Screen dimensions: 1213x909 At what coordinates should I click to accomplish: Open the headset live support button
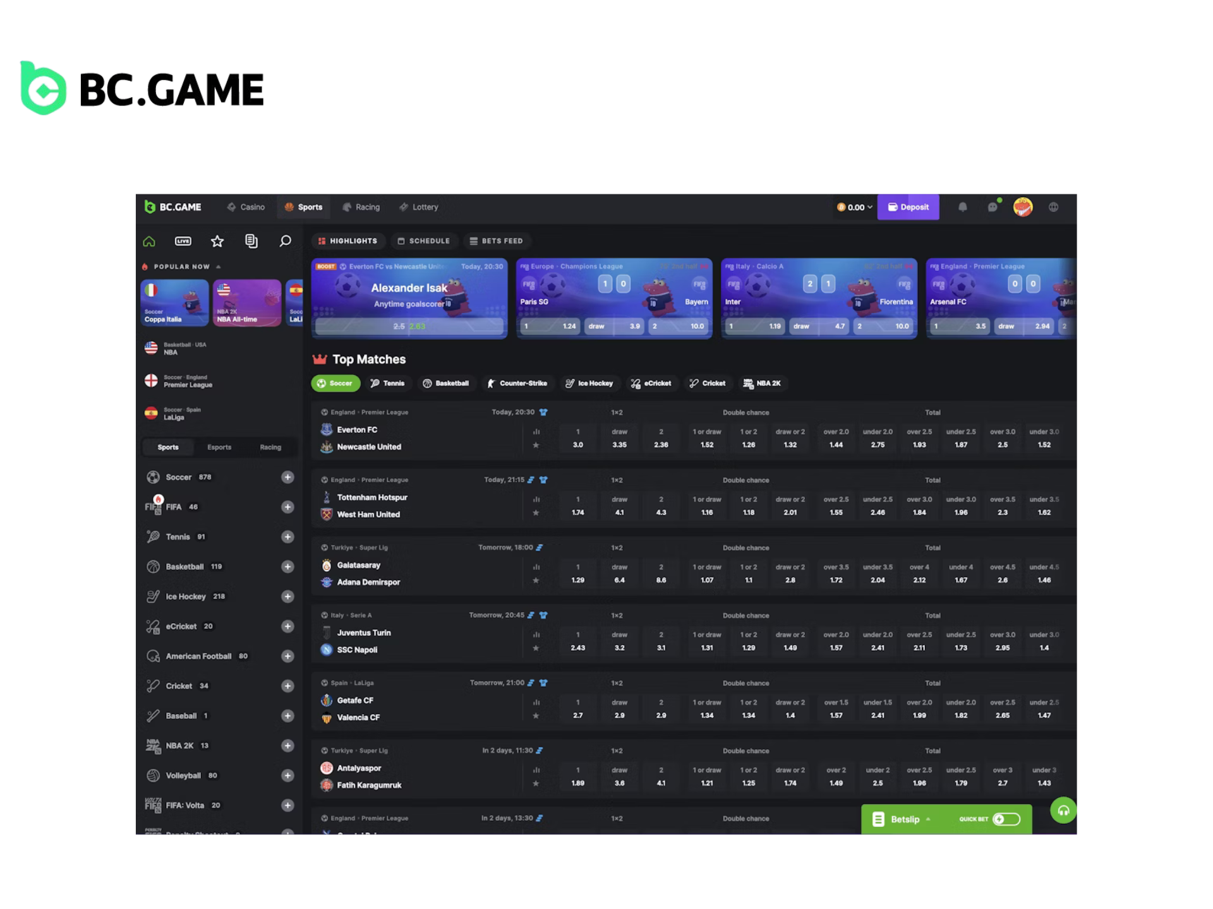pyautogui.click(x=1063, y=811)
